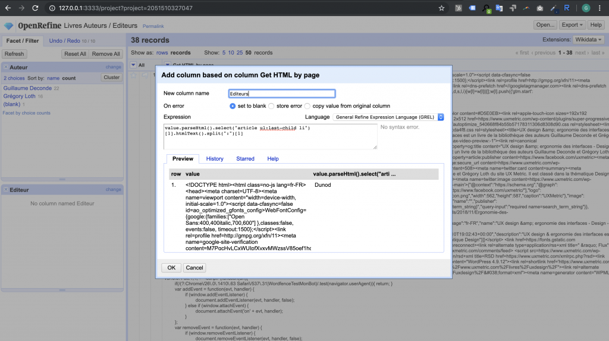609x341 pixels.
Task: Open the camera screenshot extension
Action: click(540, 8)
